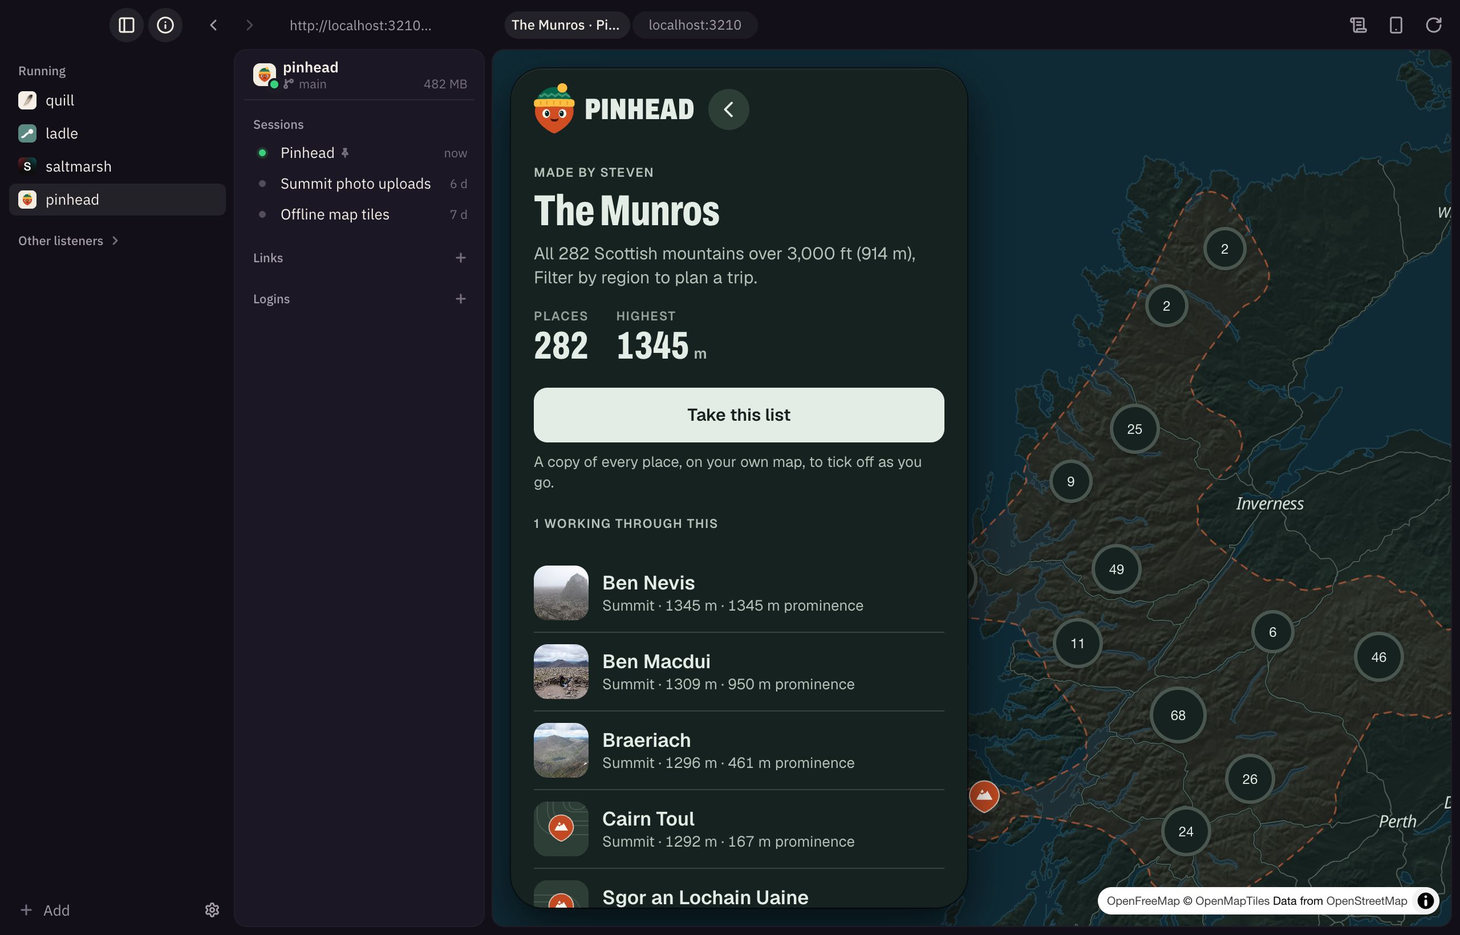
Task: Click the map cluster marked 46
Action: point(1378,657)
